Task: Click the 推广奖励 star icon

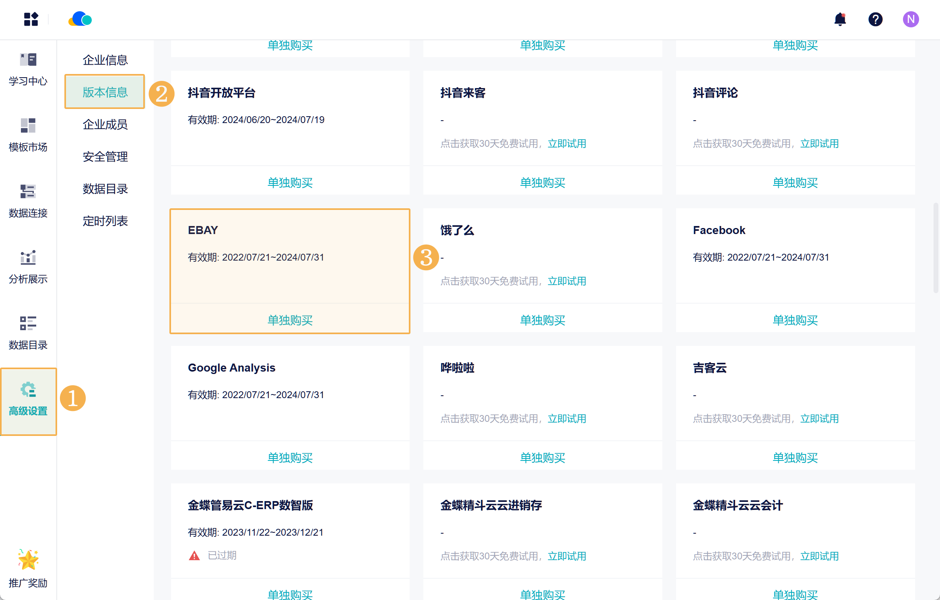Action: coord(28,560)
